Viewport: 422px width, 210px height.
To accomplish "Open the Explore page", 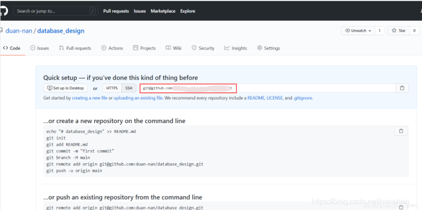I will coord(188,11).
